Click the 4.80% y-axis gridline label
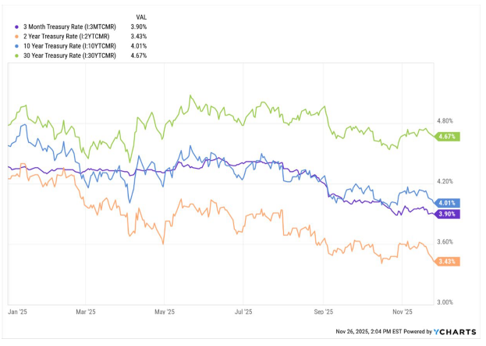 [x=448, y=121]
